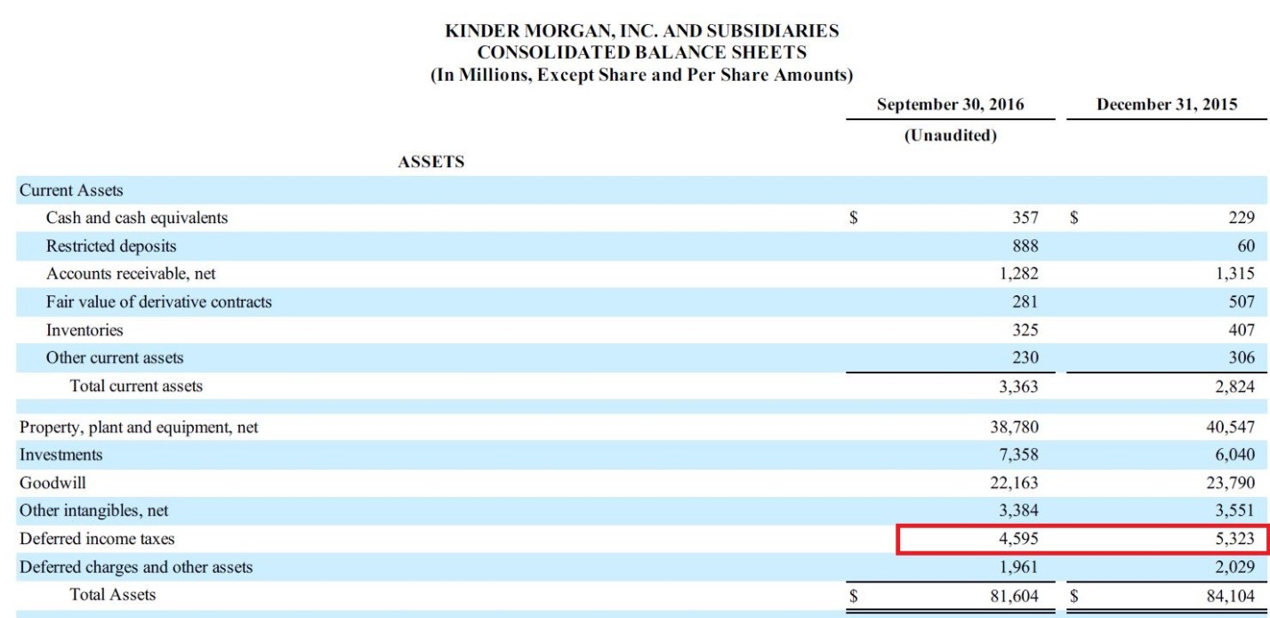Image resolution: width=1270 pixels, height=618 pixels.
Task: Click the total current assets value "3,363"
Action: [1018, 386]
